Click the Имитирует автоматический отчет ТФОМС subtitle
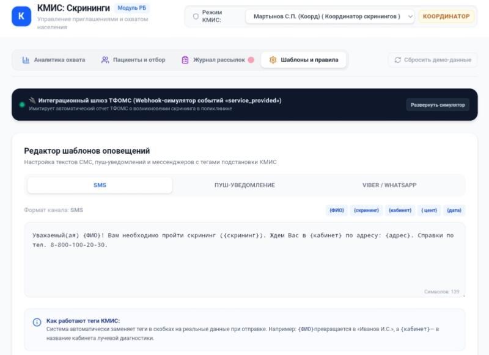Viewport: 489px width, 355px height. pyautogui.click(x=130, y=109)
